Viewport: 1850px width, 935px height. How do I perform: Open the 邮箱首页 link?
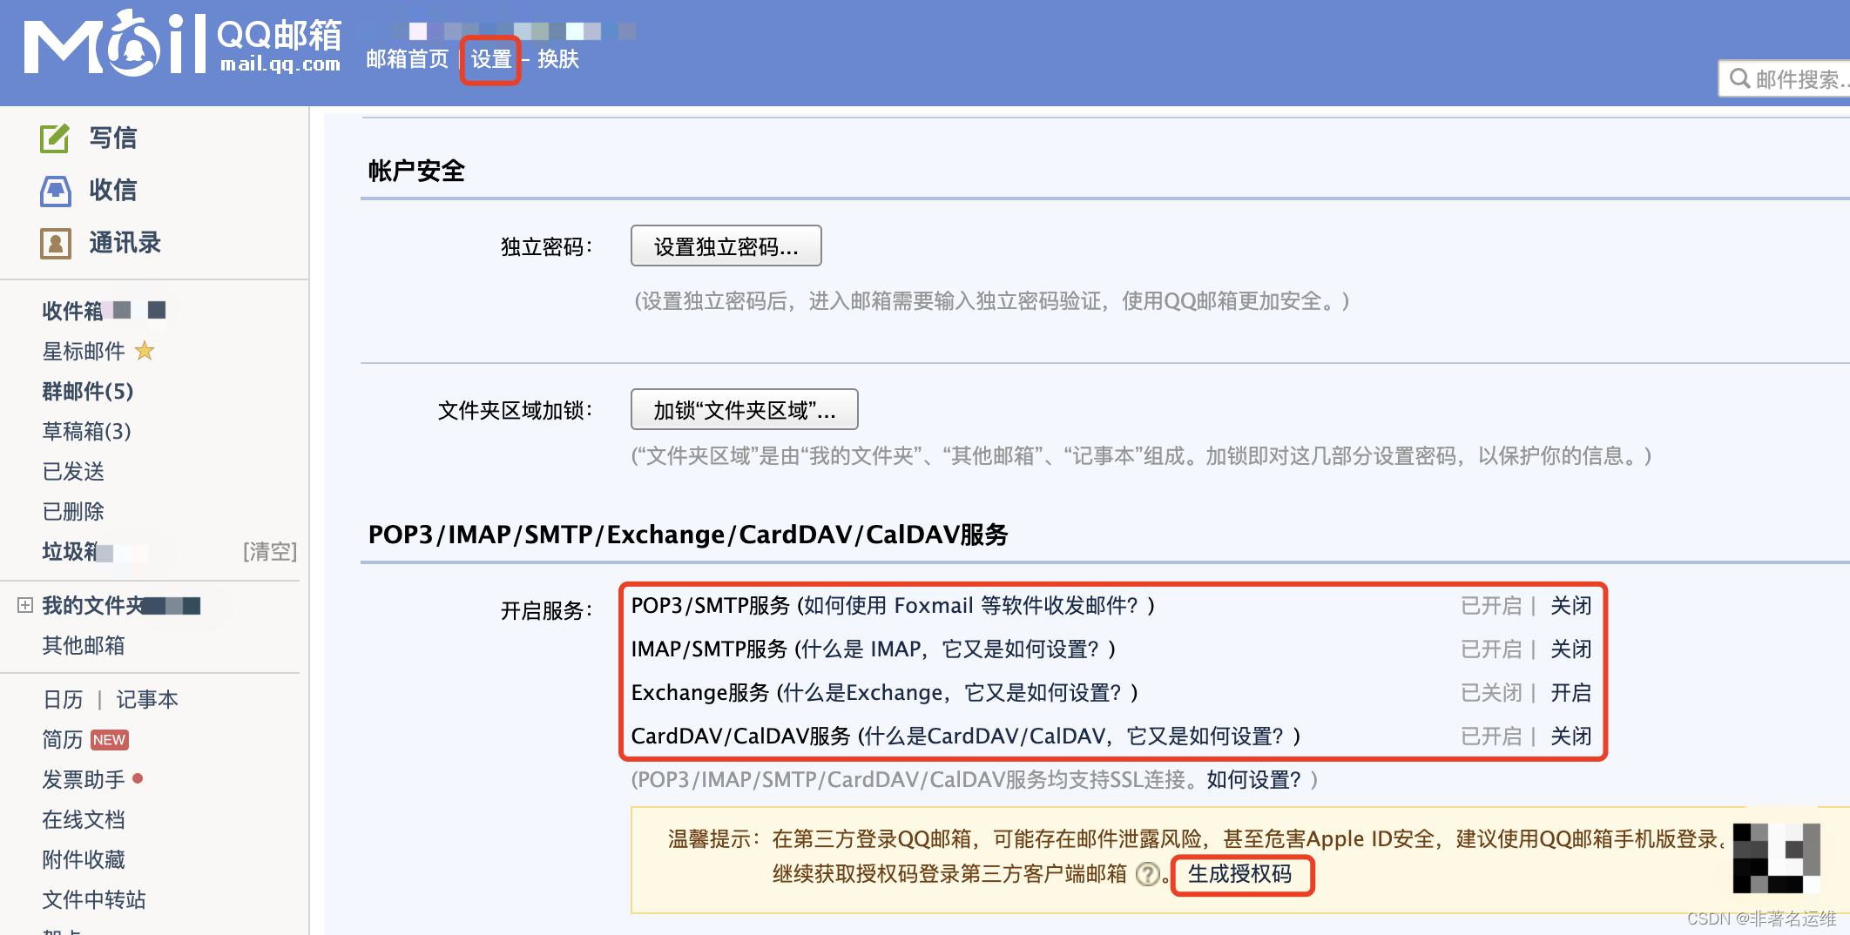(x=407, y=58)
